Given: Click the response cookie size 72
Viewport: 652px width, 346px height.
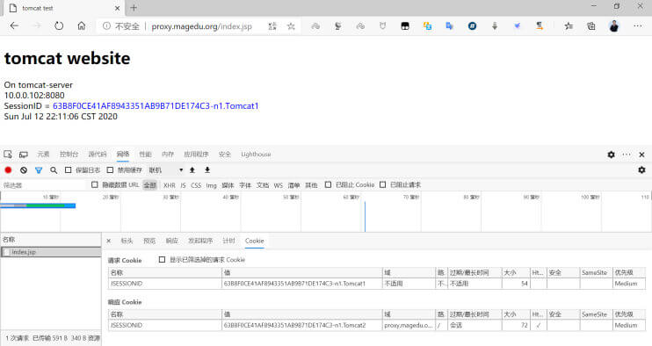Looking at the screenshot, I should (x=525, y=325).
